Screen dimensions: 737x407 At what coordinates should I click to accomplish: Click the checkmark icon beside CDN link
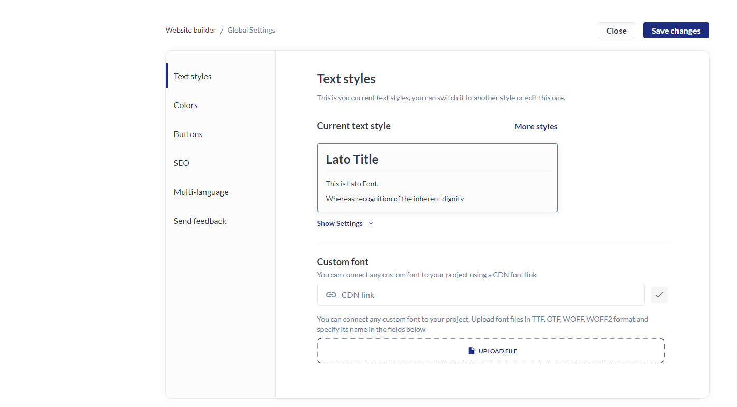point(659,295)
